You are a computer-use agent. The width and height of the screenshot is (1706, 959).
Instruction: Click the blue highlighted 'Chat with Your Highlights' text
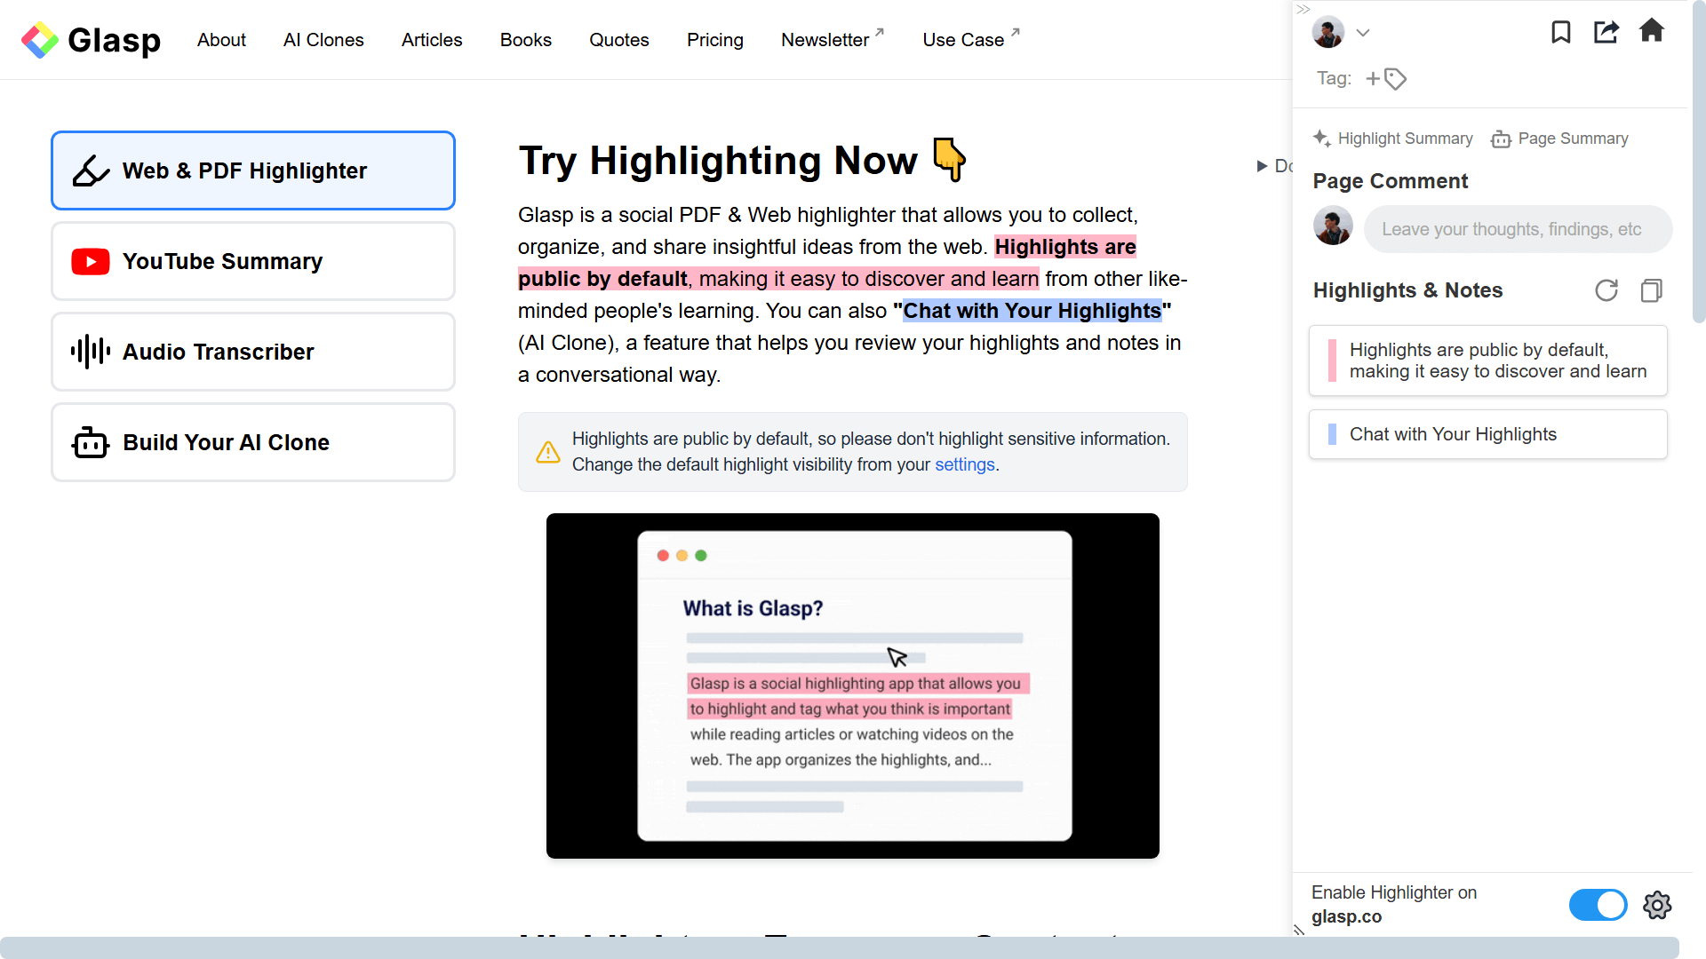pos(1032,311)
